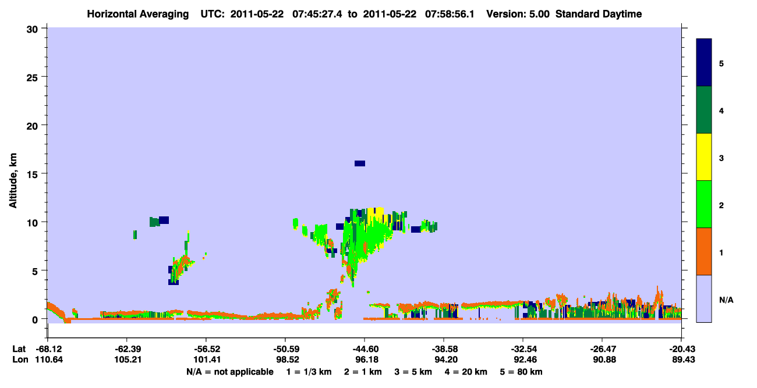This screenshot has width=757, height=388.
Task: Click the 'Lon' row label
Action: point(19,360)
